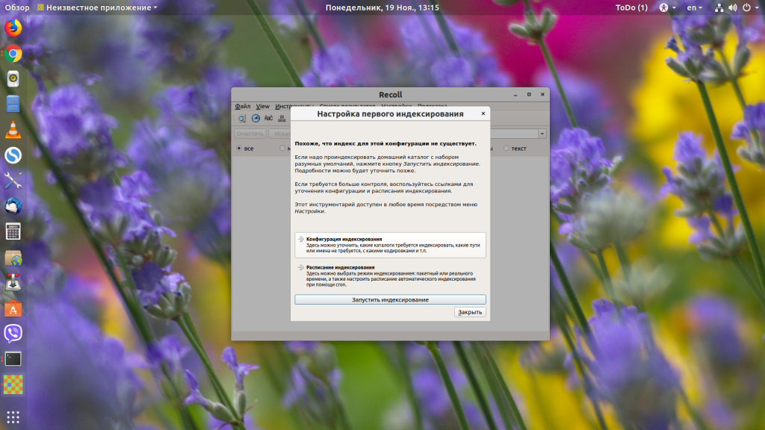765x430 pixels.
Task: Open the "Файл" menu
Action: (x=242, y=107)
